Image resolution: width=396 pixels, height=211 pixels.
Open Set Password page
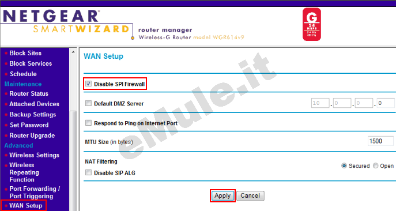(x=29, y=125)
